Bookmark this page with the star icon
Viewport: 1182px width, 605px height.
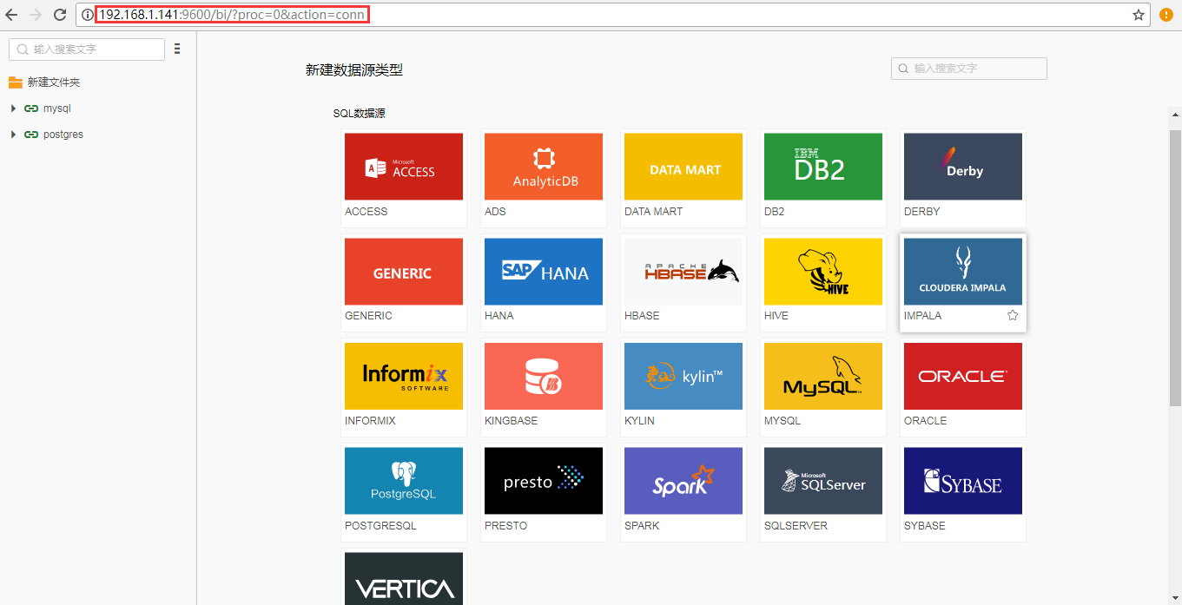1139,15
